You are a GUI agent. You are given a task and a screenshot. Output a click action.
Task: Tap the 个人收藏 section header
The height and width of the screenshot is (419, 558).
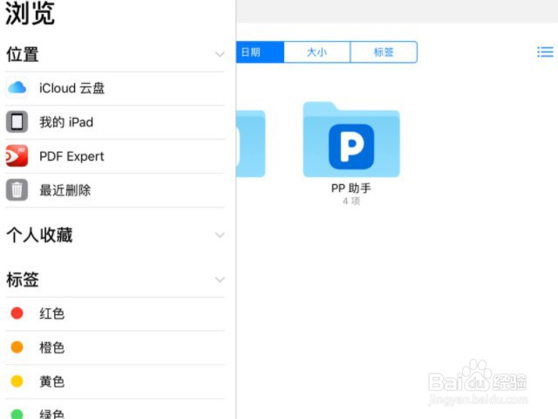(39, 235)
